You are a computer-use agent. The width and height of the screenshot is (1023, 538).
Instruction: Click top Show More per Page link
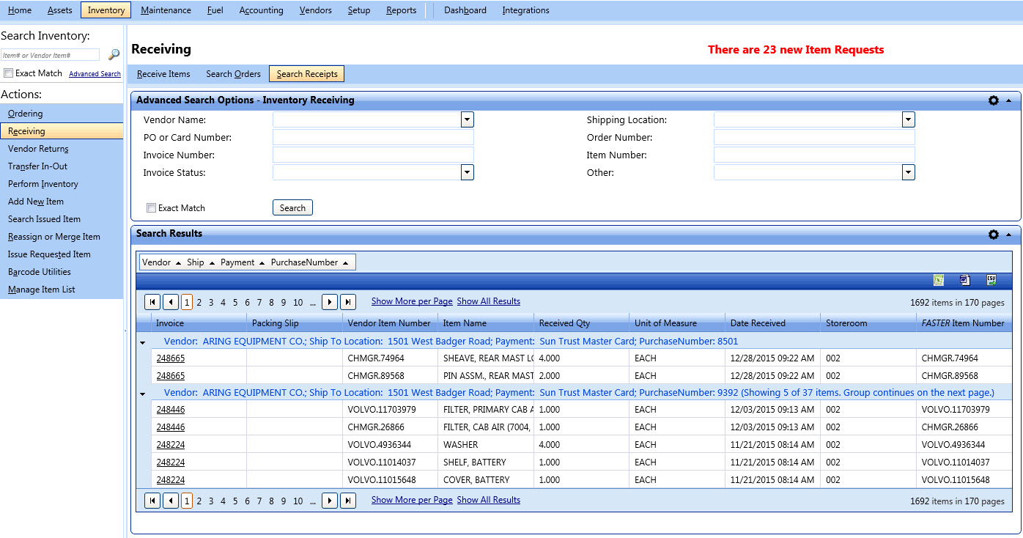(412, 301)
